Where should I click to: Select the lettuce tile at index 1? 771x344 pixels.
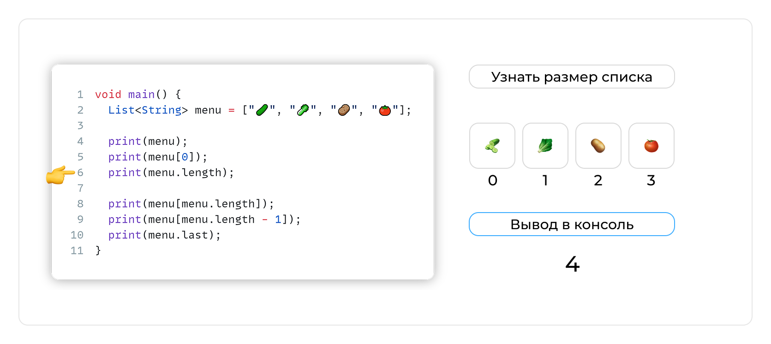(545, 146)
